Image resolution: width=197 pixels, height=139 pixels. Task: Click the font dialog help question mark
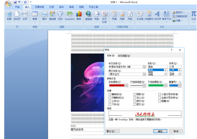pyautogui.click(x=172, y=50)
